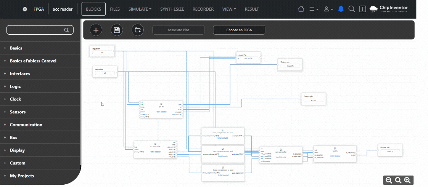Image resolution: width=428 pixels, height=187 pixels.
Task: Save the project with floppy disk icon
Action: tap(117, 30)
